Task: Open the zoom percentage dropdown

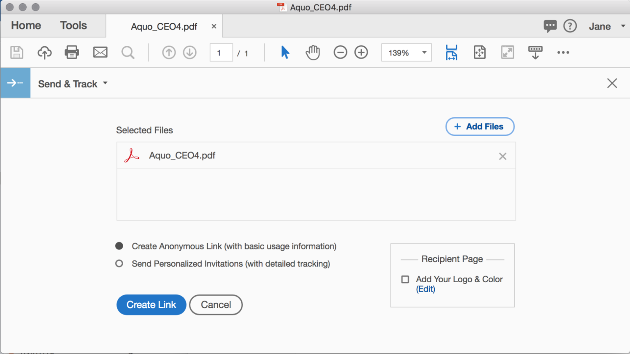Action: click(x=424, y=52)
